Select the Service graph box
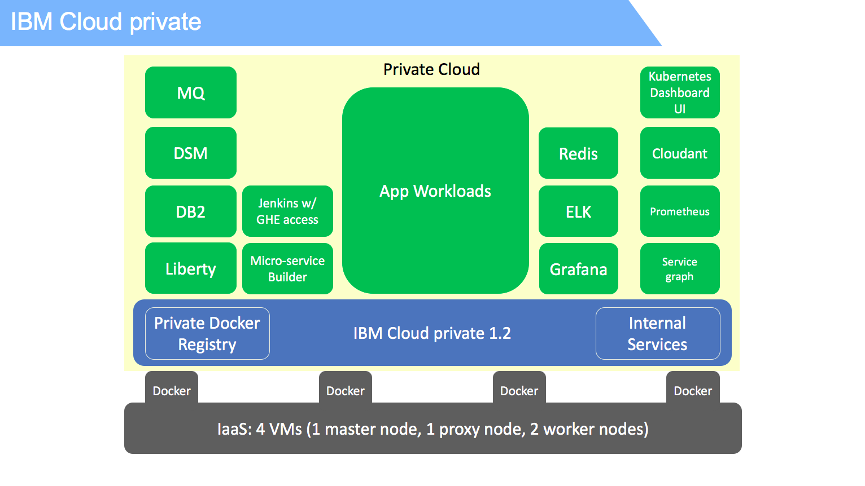865x486 pixels. [x=680, y=269]
